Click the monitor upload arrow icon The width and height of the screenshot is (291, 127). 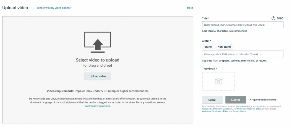pyautogui.click(x=98, y=42)
